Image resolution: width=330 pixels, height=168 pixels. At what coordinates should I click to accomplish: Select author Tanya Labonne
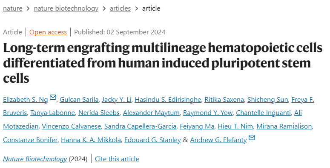coord(53,113)
